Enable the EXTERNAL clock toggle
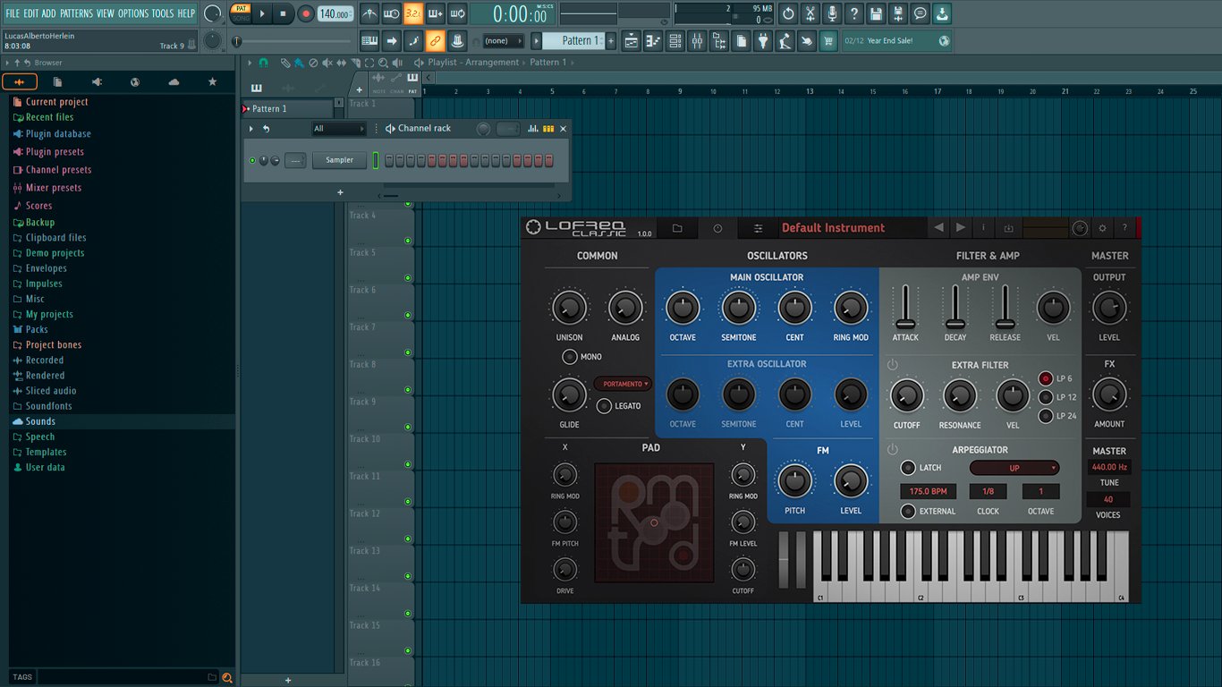This screenshot has width=1222, height=687. 908,512
